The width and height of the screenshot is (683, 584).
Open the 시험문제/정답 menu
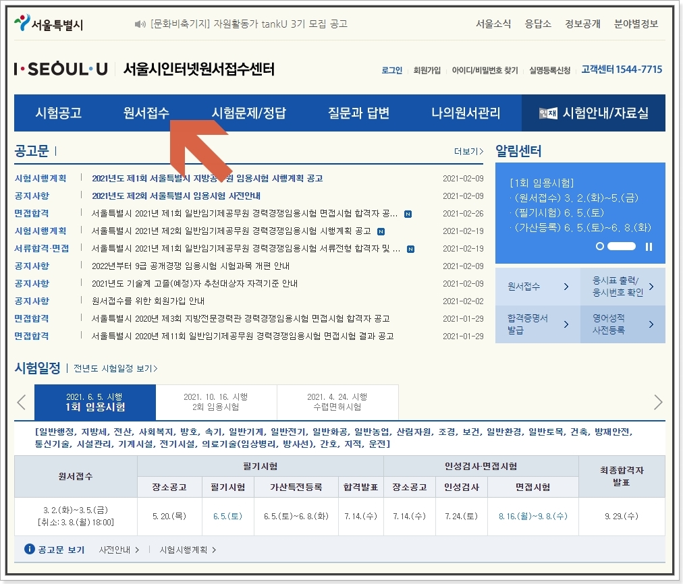(249, 113)
